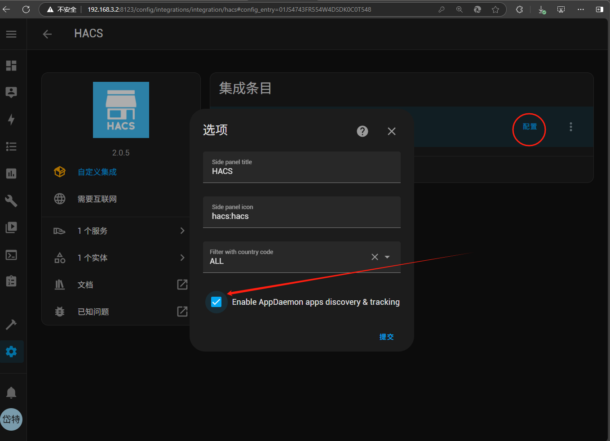This screenshot has width=610, height=441.
Task: Open the Energy lightning bolt icon
Action: pos(11,119)
